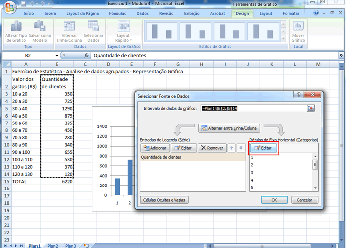This screenshot has width=346, height=248.
Task: Switch to the Plan2 sheet tab
Action: 53,246
